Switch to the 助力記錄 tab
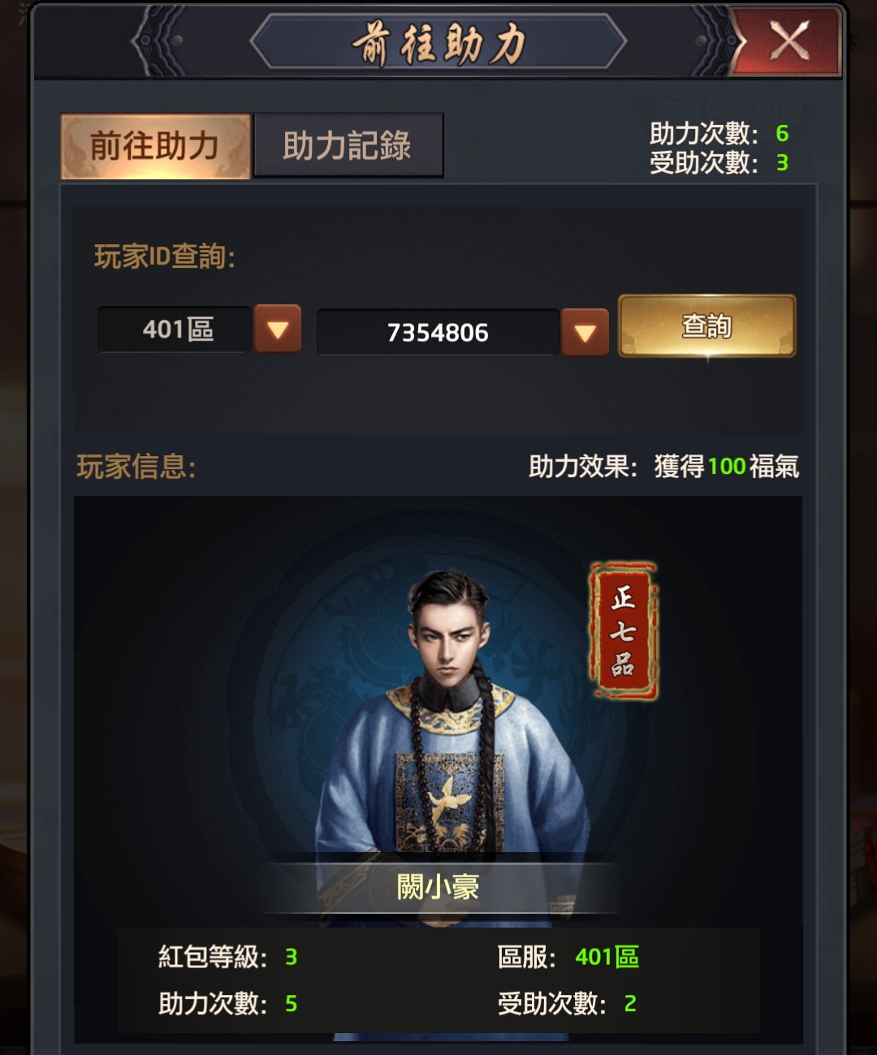 pyautogui.click(x=348, y=146)
